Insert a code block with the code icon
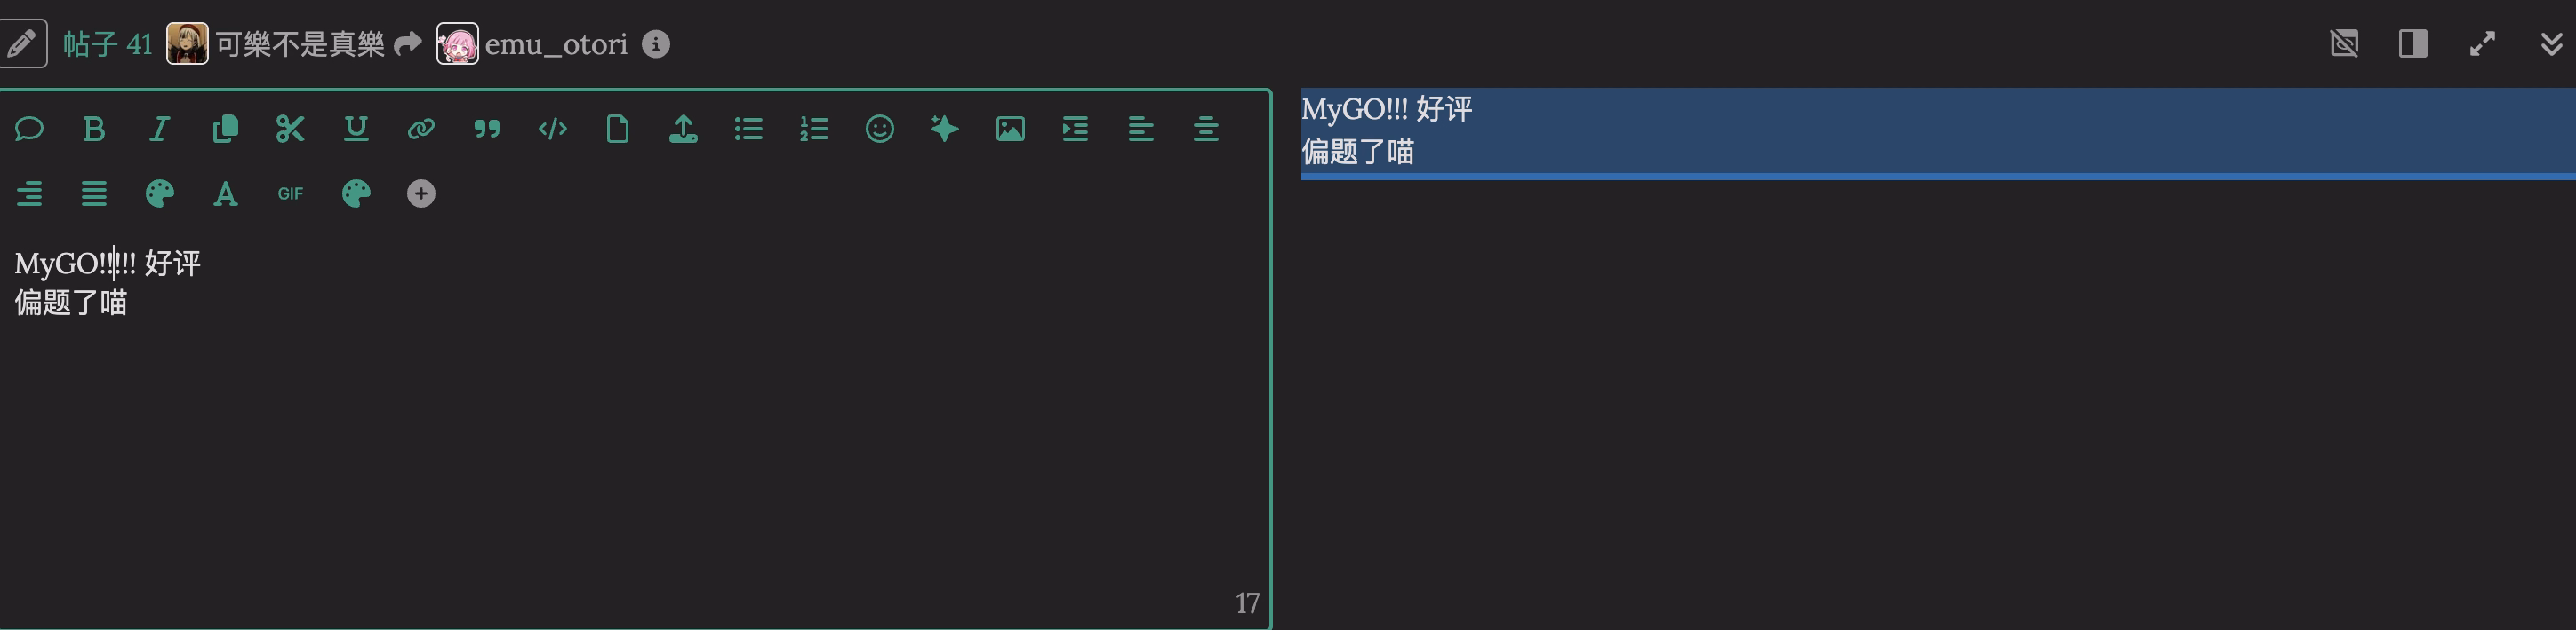 552,129
